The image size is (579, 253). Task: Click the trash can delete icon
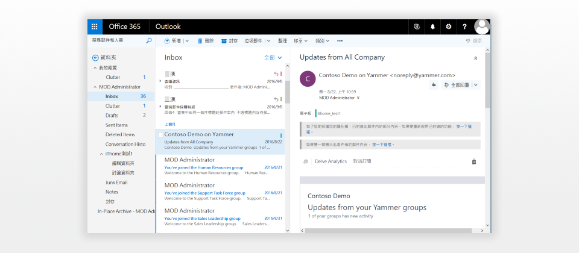point(200,41)
